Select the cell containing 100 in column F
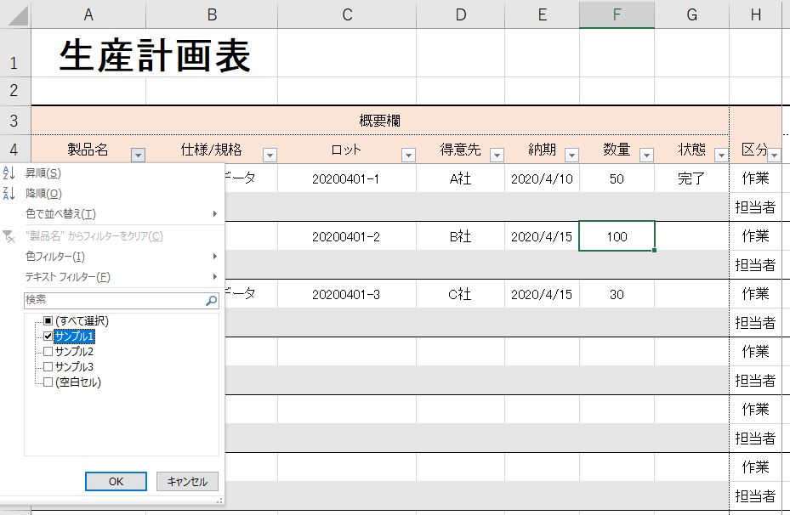Viewport: 790px width, 515px height. click(617, 236)
